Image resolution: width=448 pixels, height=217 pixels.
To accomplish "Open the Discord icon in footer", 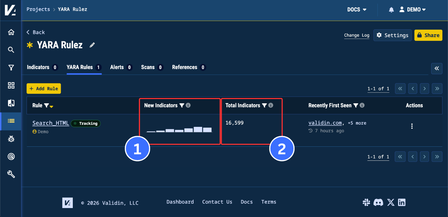I will pos(378,202).
